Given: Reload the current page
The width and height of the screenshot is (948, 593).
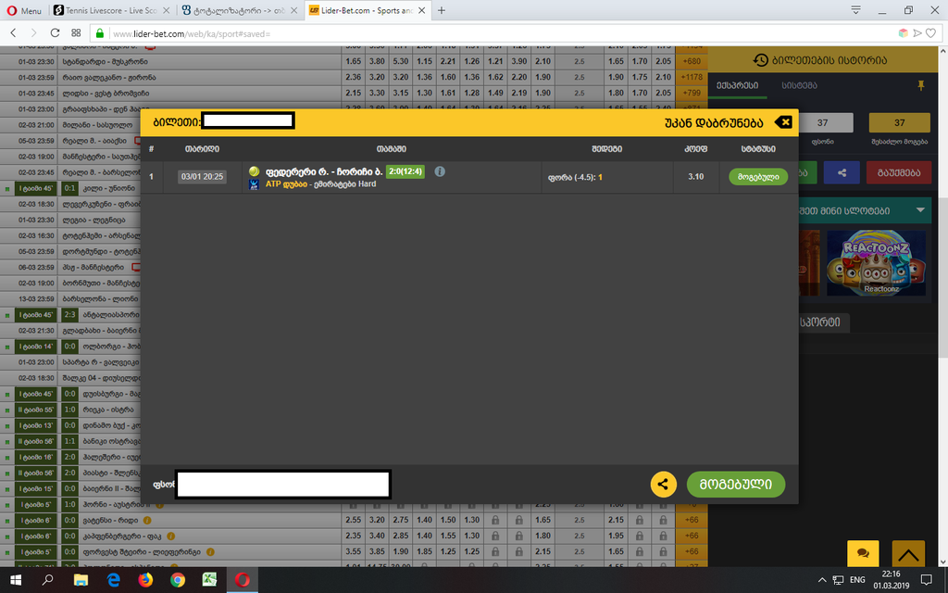Looking at the screenshot, I should 55,33.
